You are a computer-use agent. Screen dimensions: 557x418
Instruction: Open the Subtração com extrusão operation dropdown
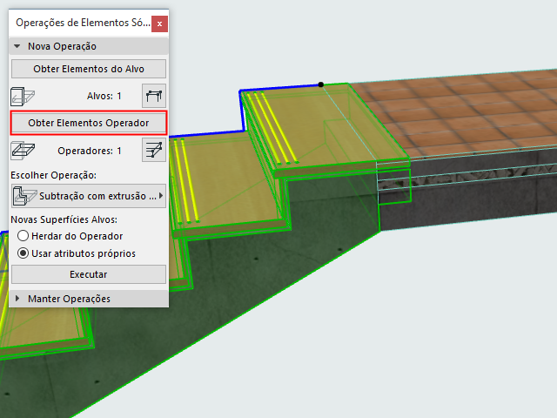click(x=89, y=196)
